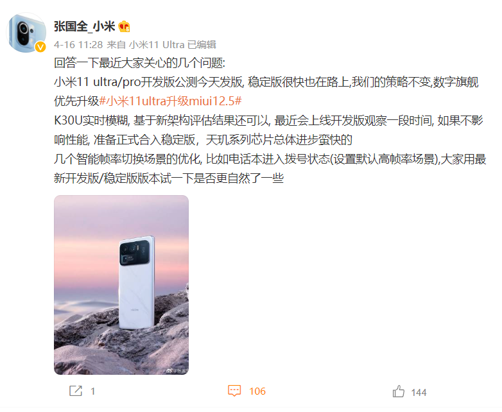Click the comment count 106
Viewport: 502px width, 412px height.
point(257,391)
